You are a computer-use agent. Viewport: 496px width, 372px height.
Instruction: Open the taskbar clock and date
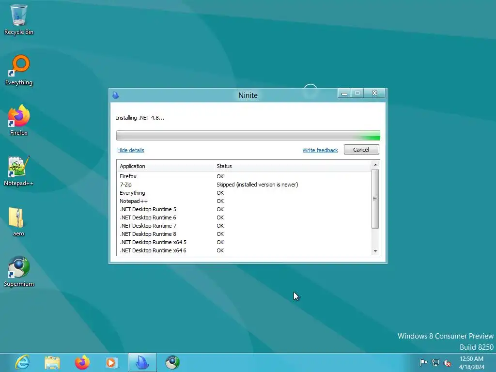pos(472,362)
